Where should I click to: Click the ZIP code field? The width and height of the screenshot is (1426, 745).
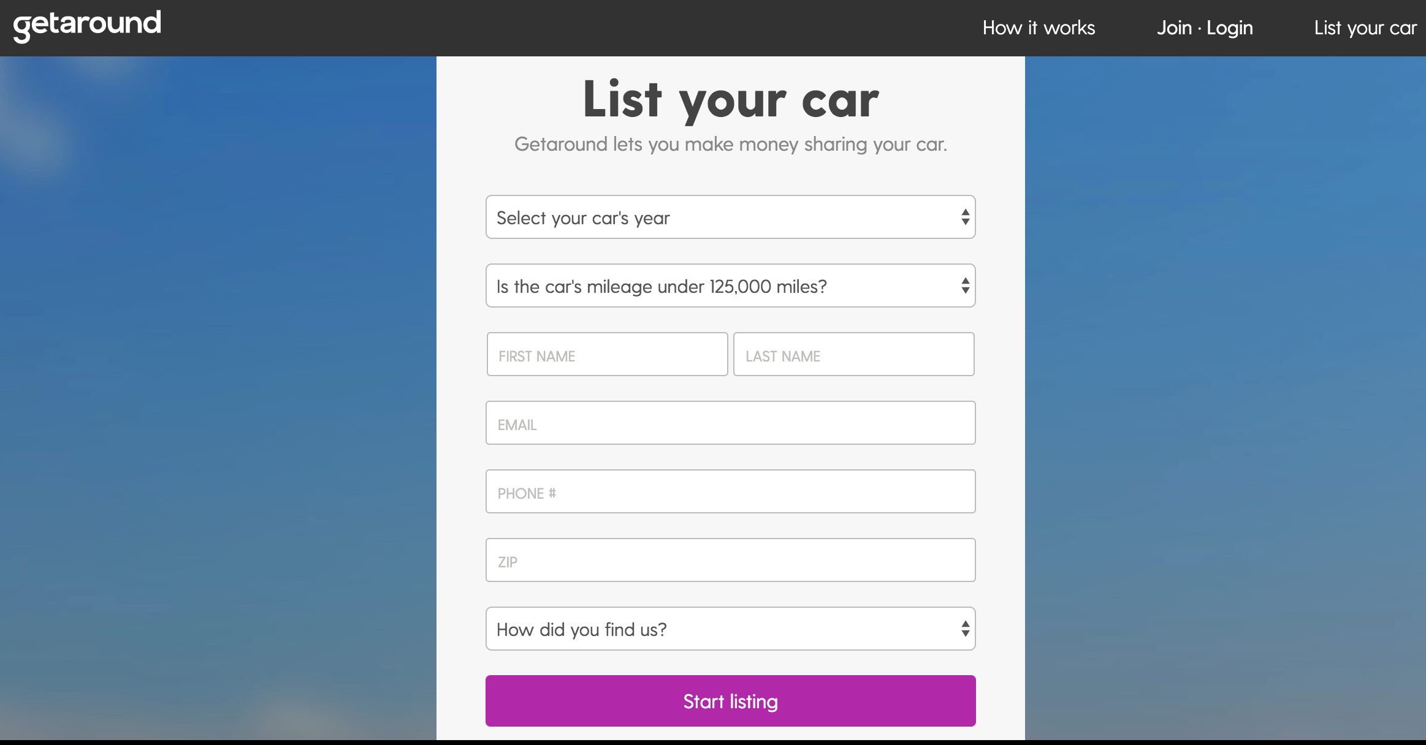pyautogui.click(x=730, y=561)
